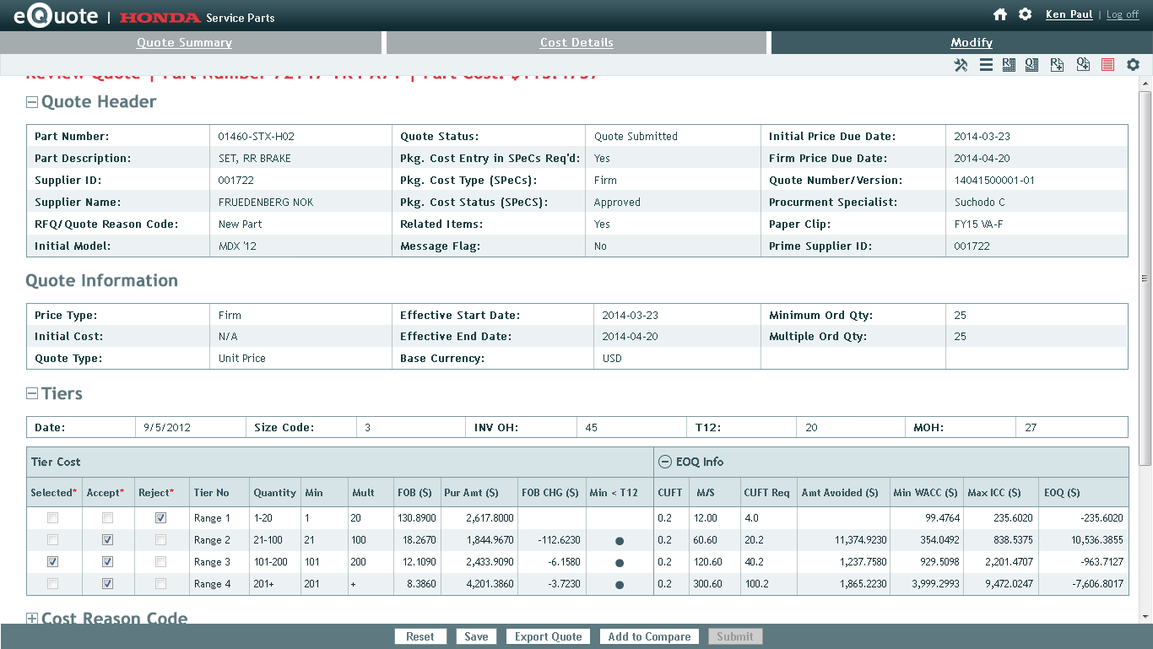Viewport: 1153px width, 649px height.
Task: Click the R grid toolbar icon
Action: point(1009,65)
